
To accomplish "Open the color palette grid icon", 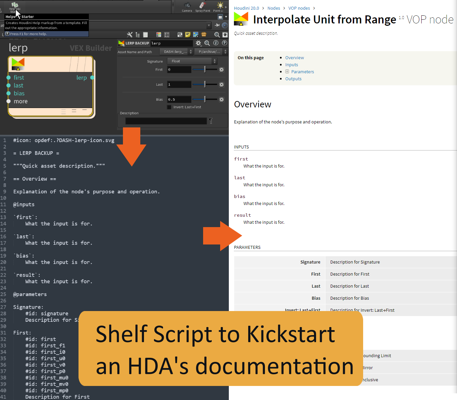I will tap(159, 34).
